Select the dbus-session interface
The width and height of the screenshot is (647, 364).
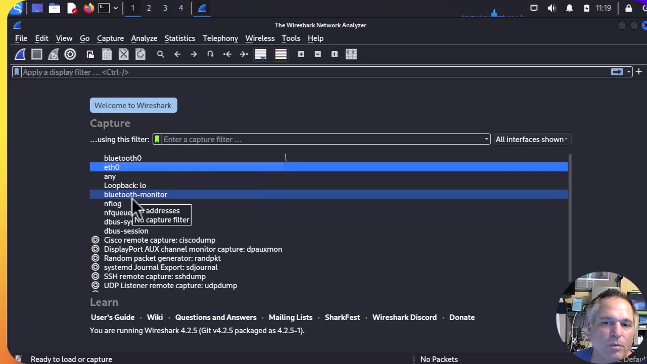click(126, 231)
